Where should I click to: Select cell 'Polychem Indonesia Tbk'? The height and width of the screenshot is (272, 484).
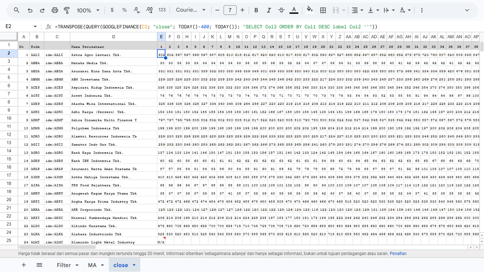click(x=113, y=128)
